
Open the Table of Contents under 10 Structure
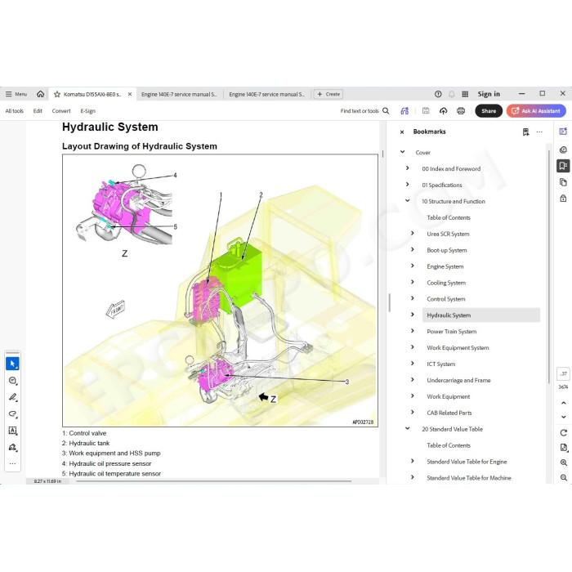click(x=449, y=218)
